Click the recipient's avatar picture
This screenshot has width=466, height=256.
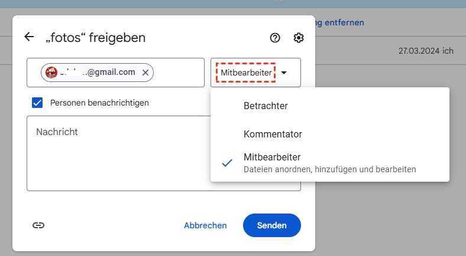tap(52, 73)
